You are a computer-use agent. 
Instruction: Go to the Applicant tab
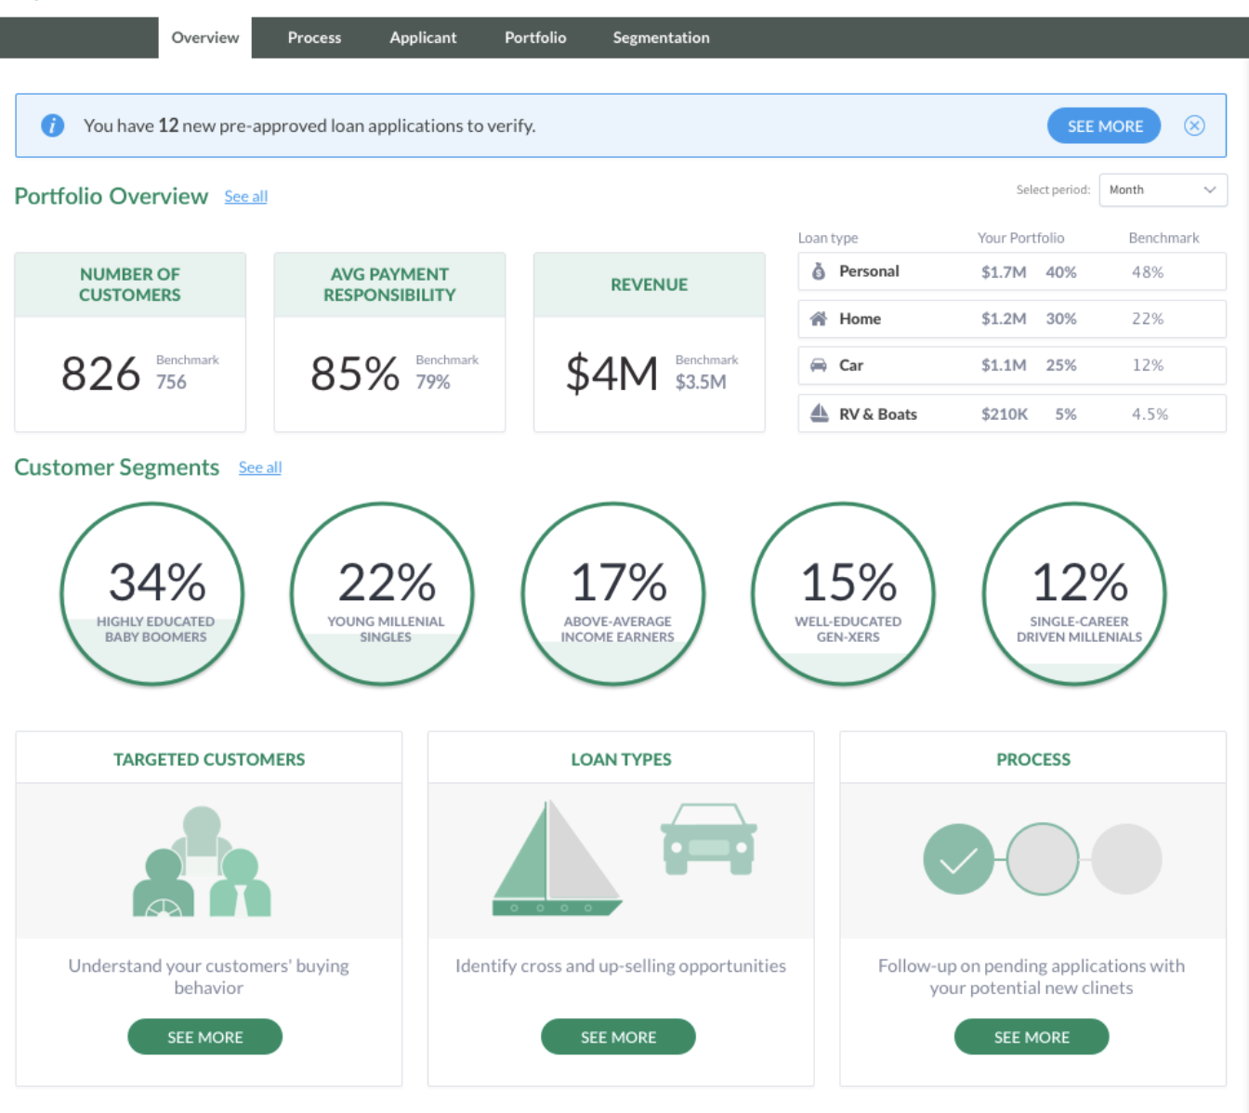coord(423,38)
